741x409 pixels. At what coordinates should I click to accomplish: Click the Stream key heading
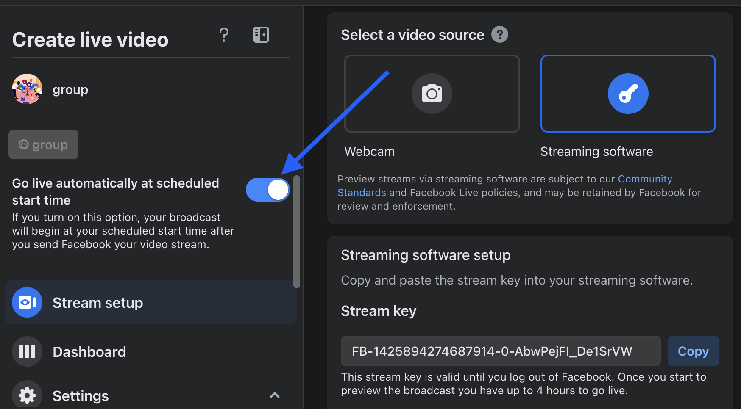point(379,311)
